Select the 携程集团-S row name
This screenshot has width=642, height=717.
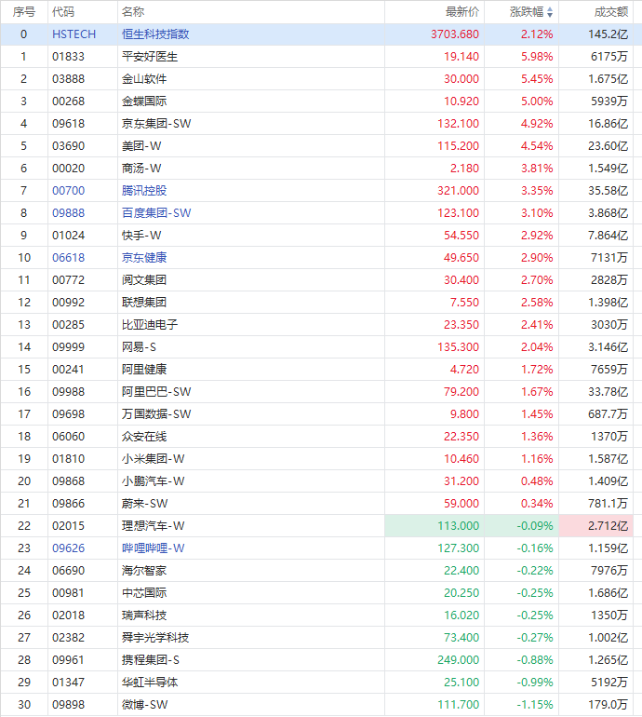pyautogui.click(x=151, y=660)
